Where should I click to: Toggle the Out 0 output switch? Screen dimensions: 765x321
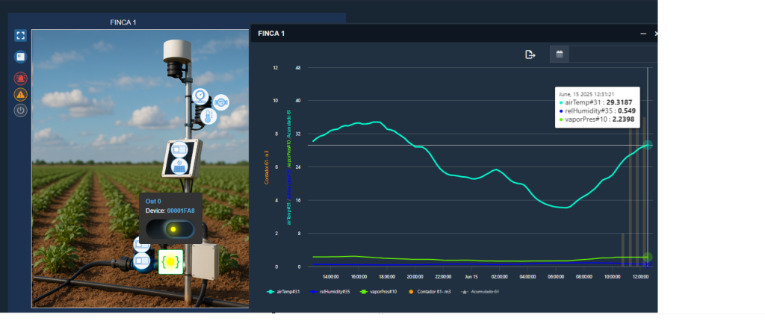pos(173,229)
